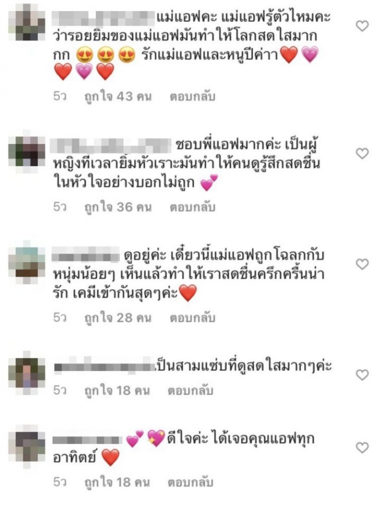Reply to the สามแซ่บ comment

[x=191, y=390]
